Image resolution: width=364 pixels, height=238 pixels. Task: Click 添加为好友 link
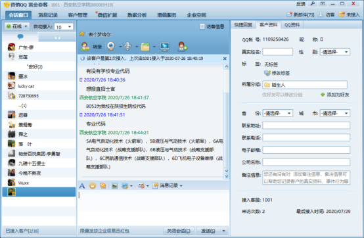click(x=335, y=95)
